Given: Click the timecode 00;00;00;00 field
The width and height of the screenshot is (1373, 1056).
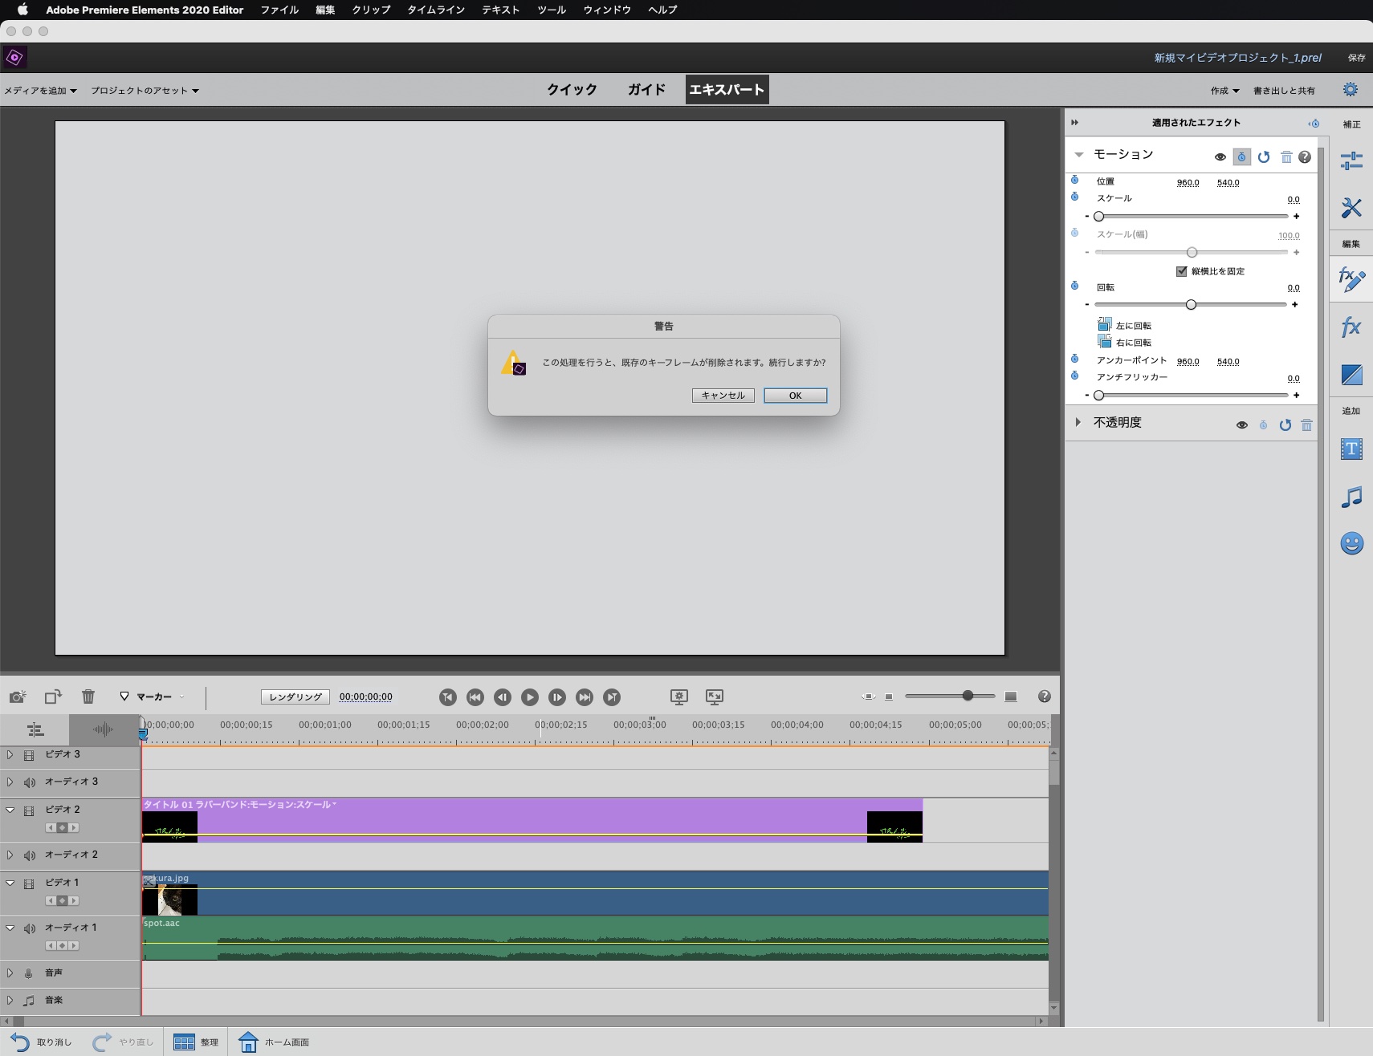Looking at the screenshot, I should [x=365, y=697].
